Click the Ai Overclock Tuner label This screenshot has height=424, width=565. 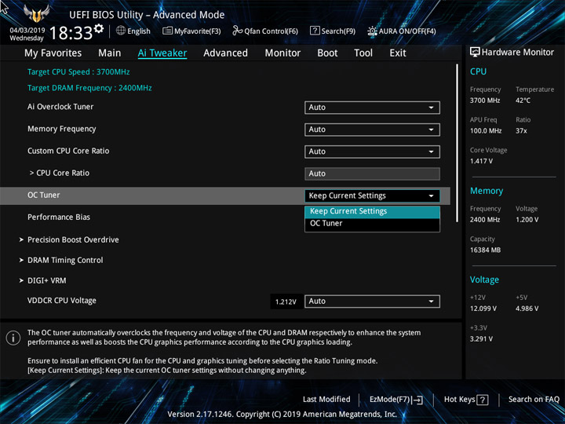tap(60, 107)
